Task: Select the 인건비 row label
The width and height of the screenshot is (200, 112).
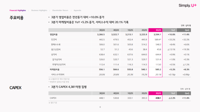Action: tap(54, 40)
